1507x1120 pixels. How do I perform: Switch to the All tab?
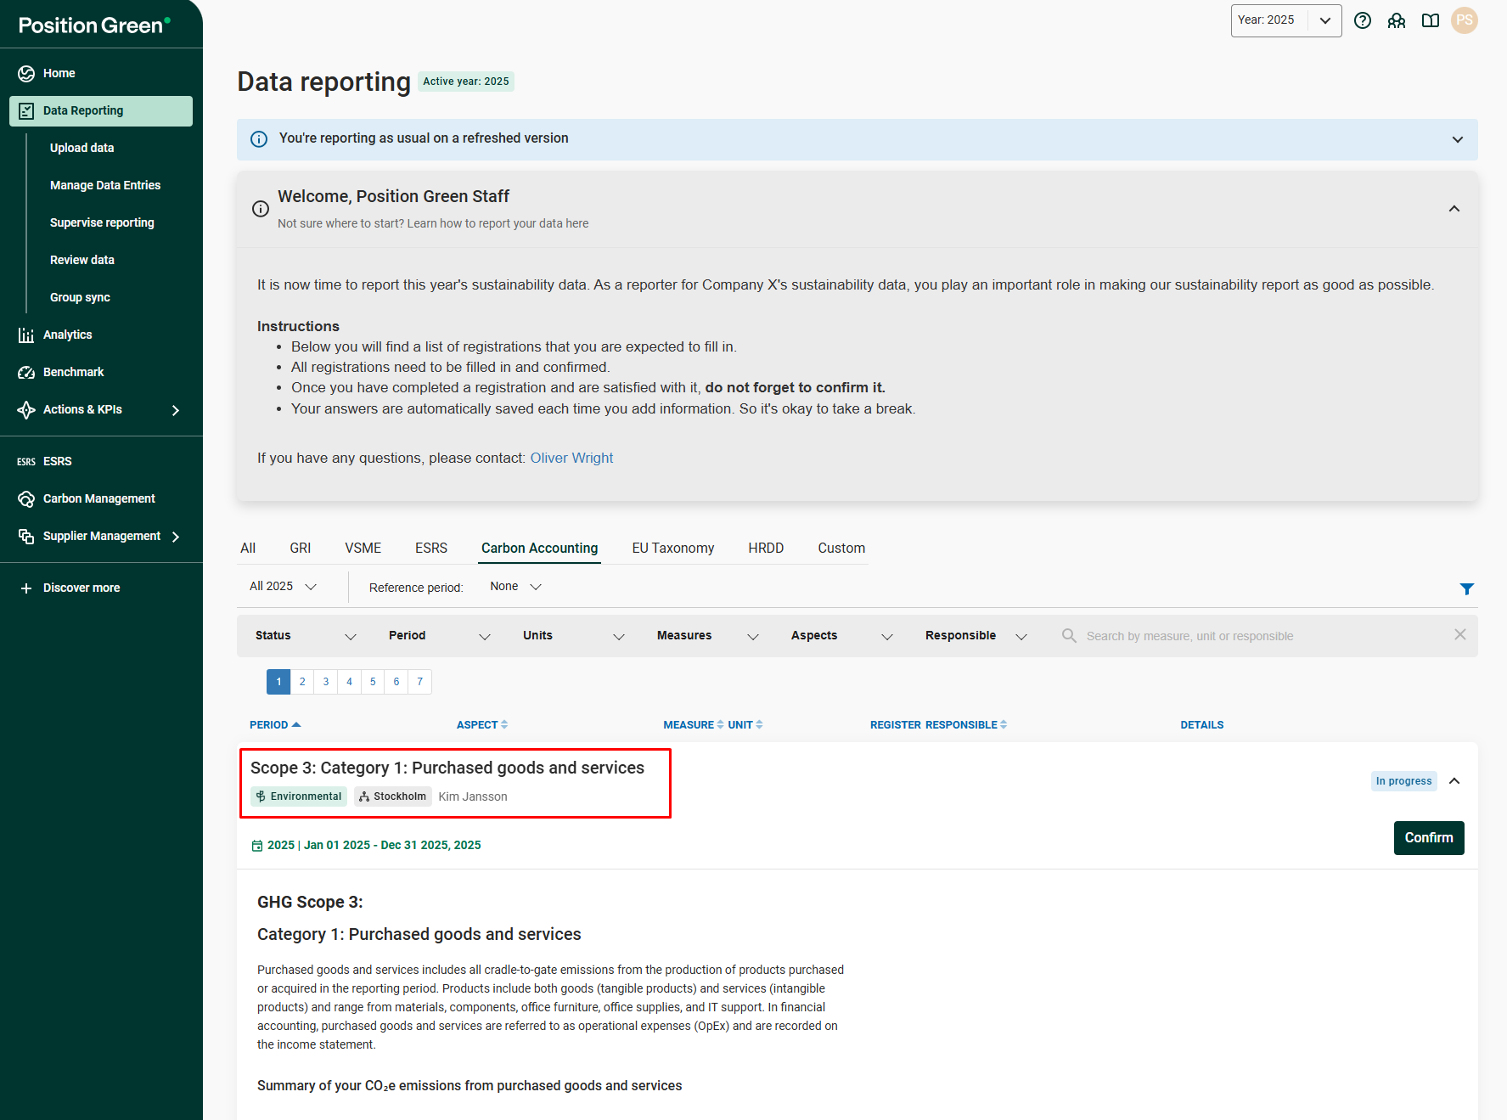click(248, 549)
